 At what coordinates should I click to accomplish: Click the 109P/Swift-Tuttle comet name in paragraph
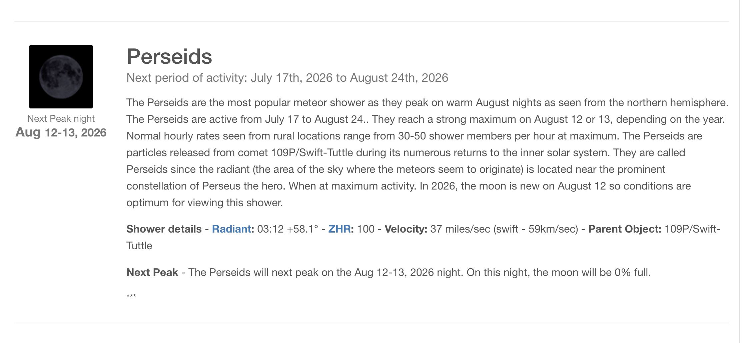(x=312, y=153)
